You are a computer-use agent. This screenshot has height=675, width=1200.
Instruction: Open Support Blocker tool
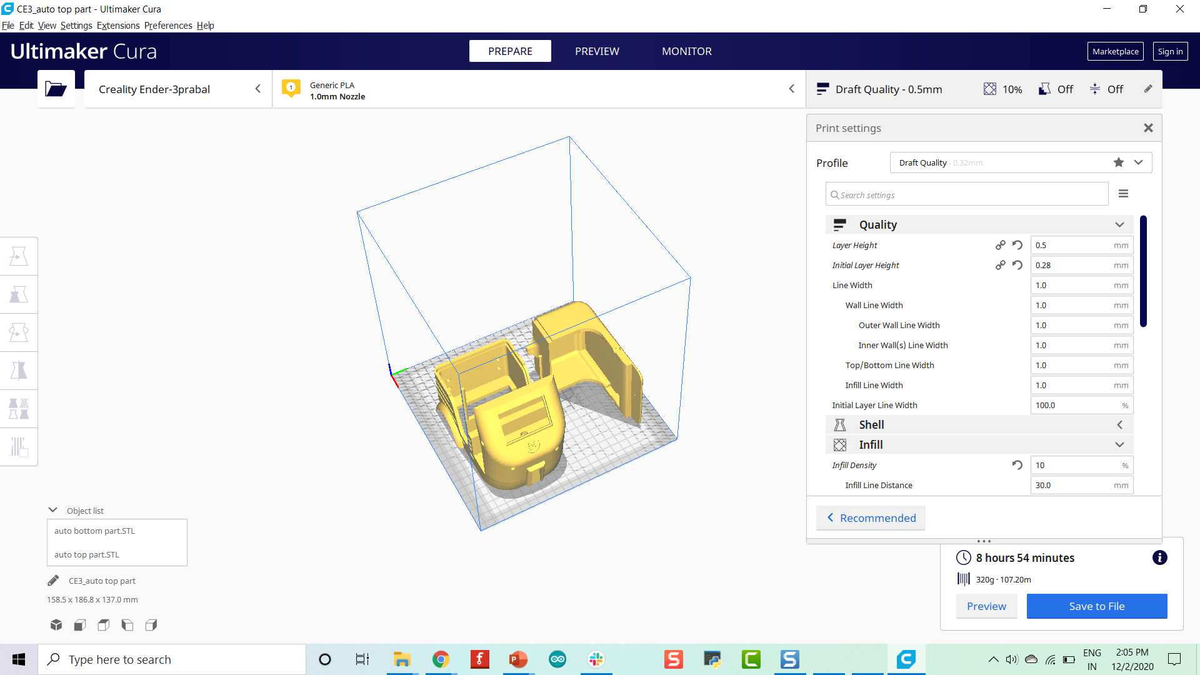pyautogui.click(x=19, y=447)
